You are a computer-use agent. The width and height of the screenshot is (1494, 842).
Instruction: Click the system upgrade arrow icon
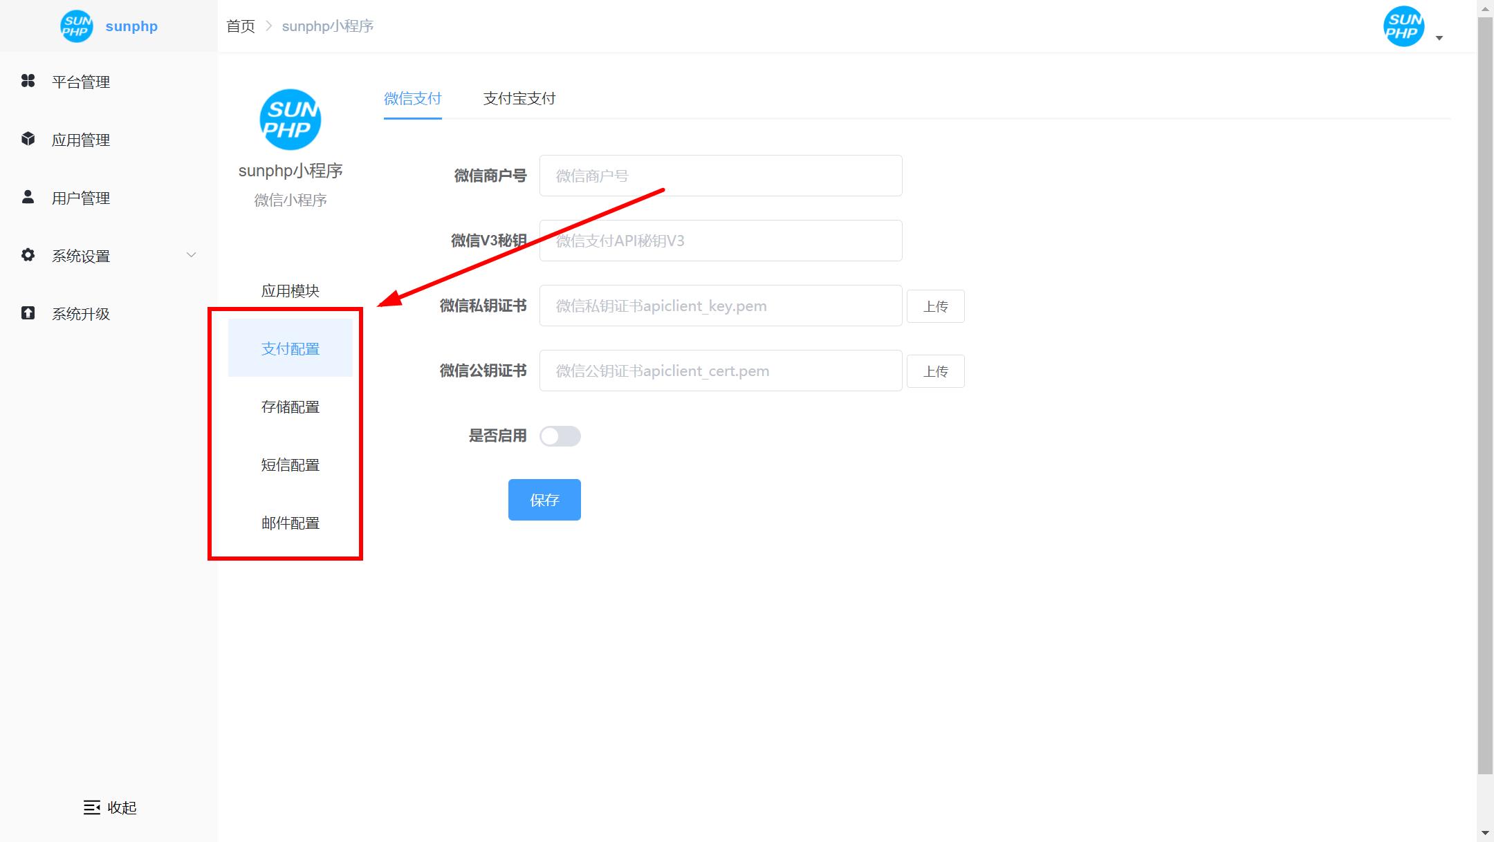(28, 313)
